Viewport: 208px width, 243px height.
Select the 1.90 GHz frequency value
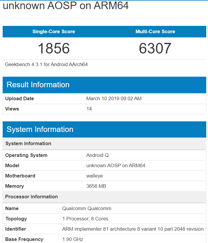pyautogui.click(x=72, y=239)
